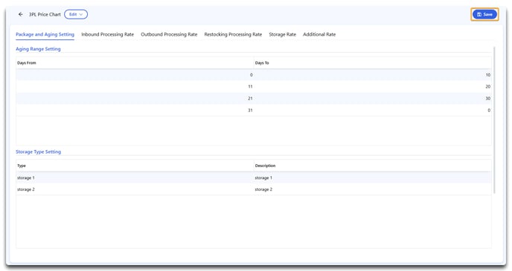This screenshot has height=271, width=512.
Task: Select the storage 1 Type cell
Action: 135,178
